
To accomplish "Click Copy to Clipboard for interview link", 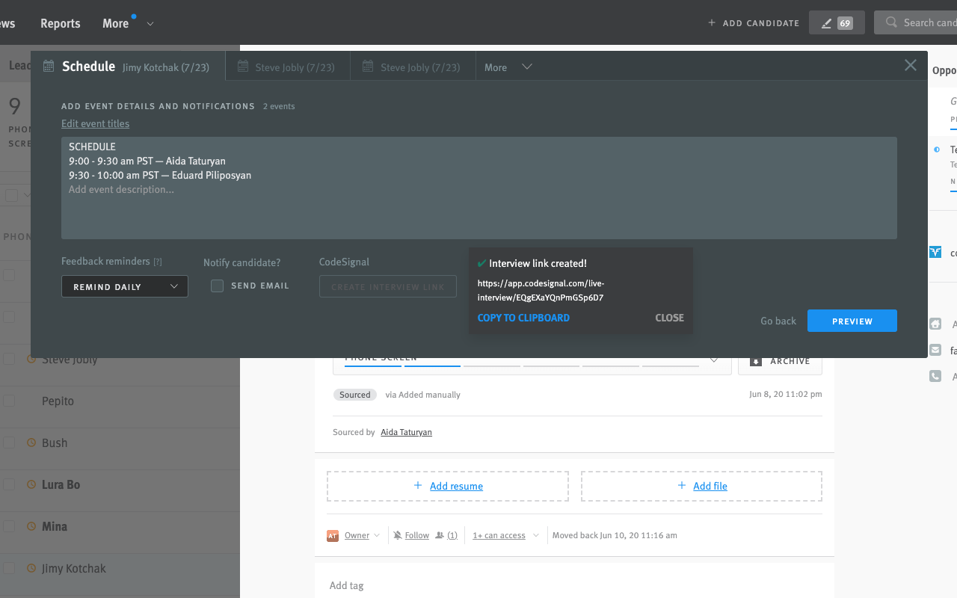I will pos(523,318).
